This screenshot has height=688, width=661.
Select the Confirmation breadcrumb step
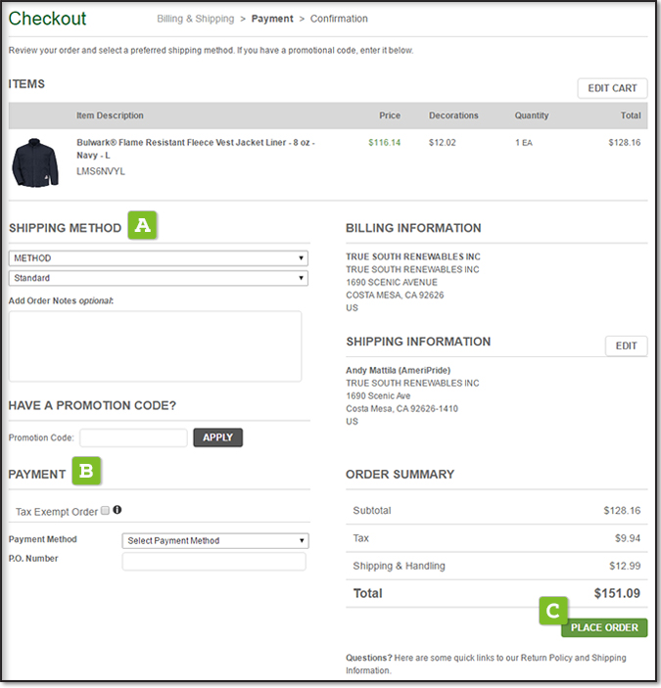coord(339,19)
